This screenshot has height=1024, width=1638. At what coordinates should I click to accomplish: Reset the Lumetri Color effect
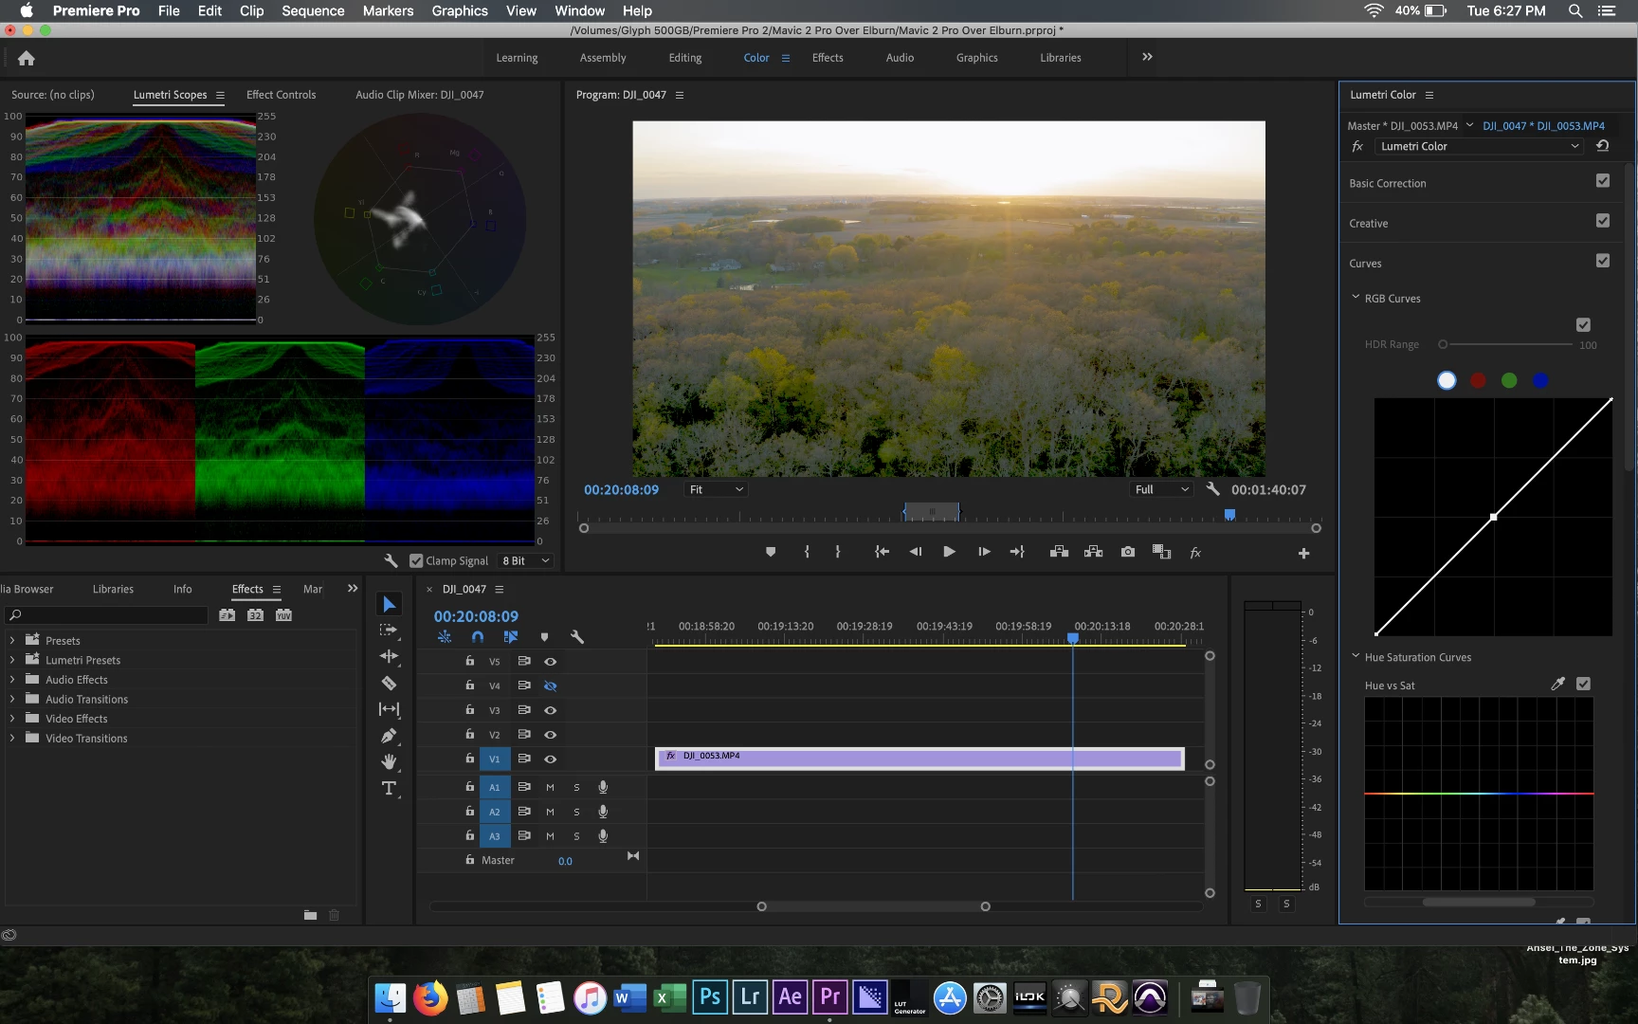coord(1603,146)
